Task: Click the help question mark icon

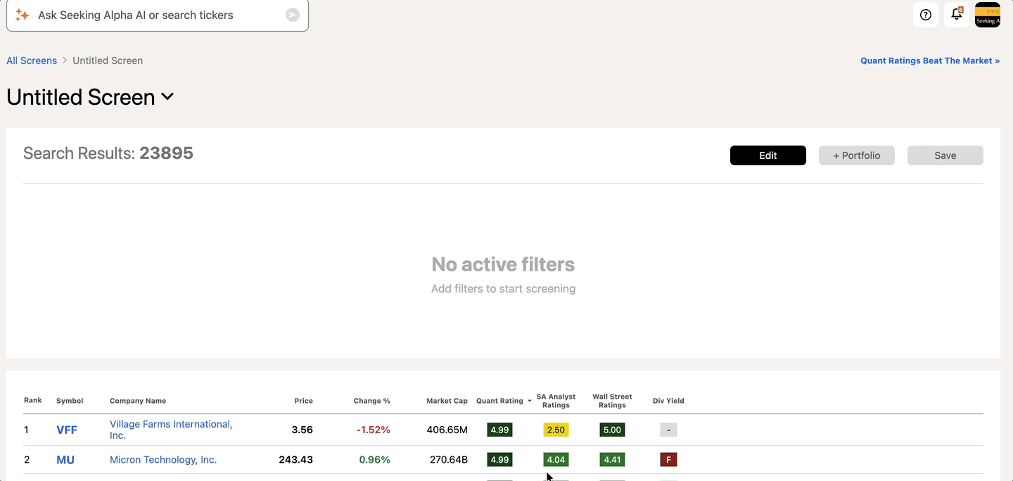Action: click(926, 15)
